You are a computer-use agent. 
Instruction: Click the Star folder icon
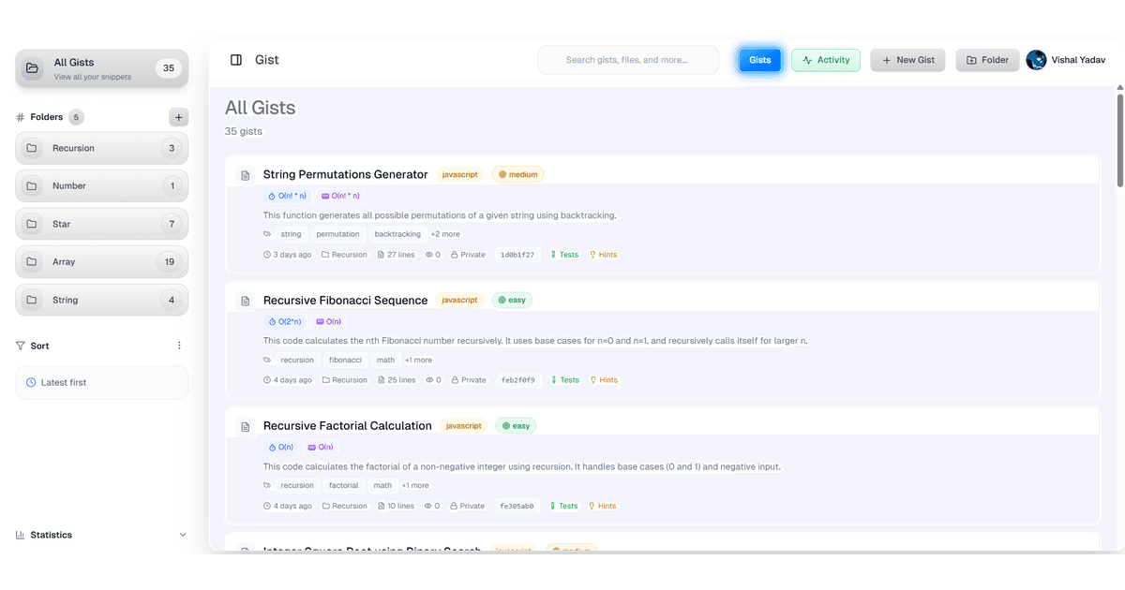(32, 224)
